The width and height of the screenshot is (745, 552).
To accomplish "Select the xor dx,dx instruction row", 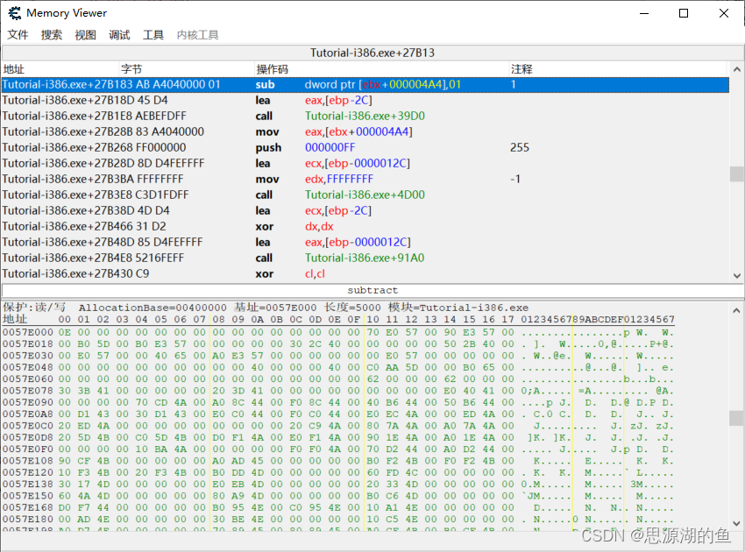I will click(x=365, y=226).
